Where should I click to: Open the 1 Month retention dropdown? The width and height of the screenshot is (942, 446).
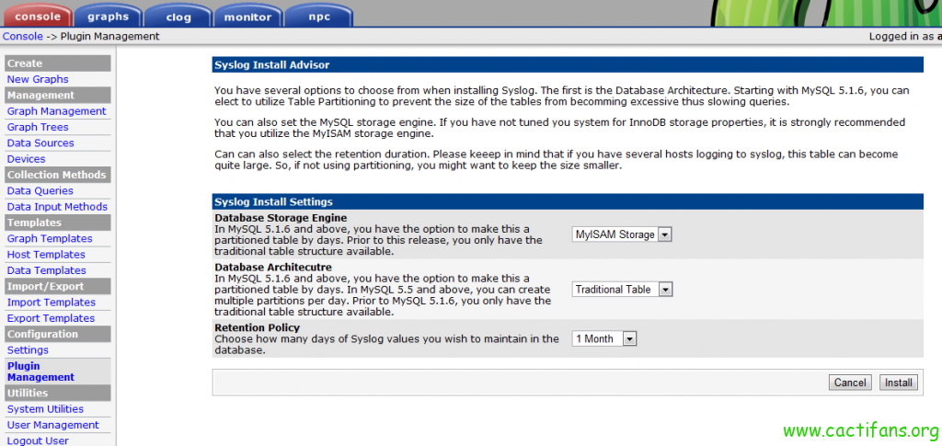(603, 339)
